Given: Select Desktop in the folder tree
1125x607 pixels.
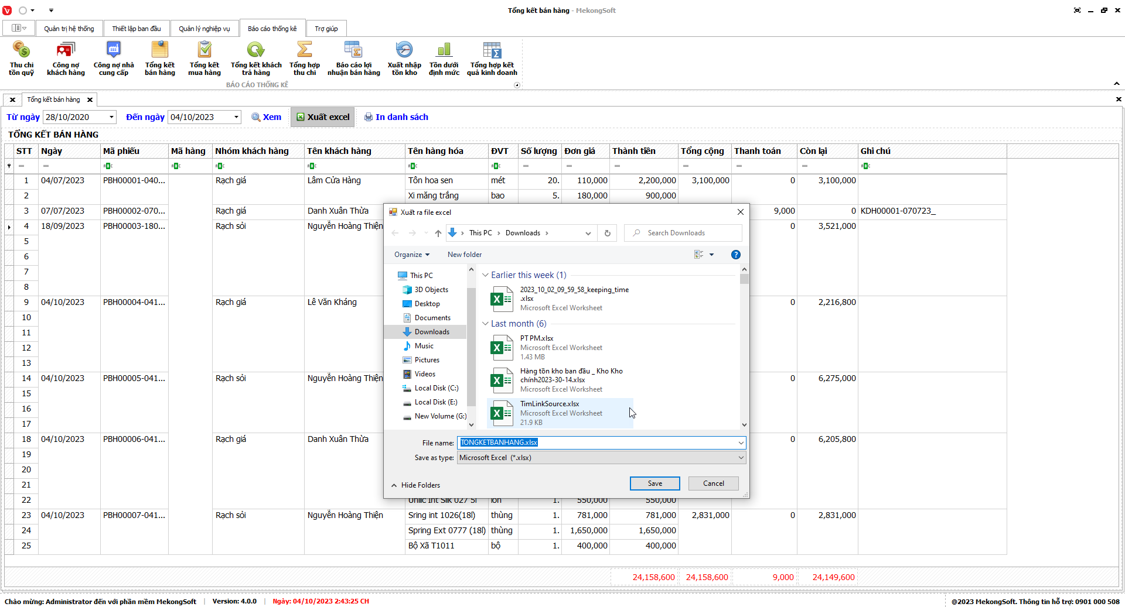Looking at the screenshot, I should 427,304.
